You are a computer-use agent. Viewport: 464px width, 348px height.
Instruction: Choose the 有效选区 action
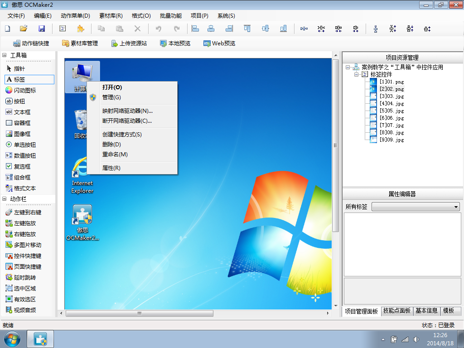[21, 299]
